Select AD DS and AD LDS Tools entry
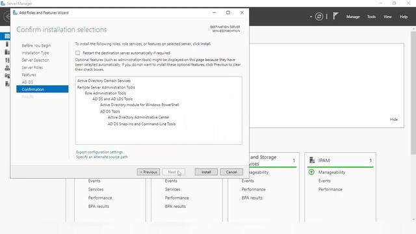This screenshot has height=234, width=416. (x=112, y=99)
